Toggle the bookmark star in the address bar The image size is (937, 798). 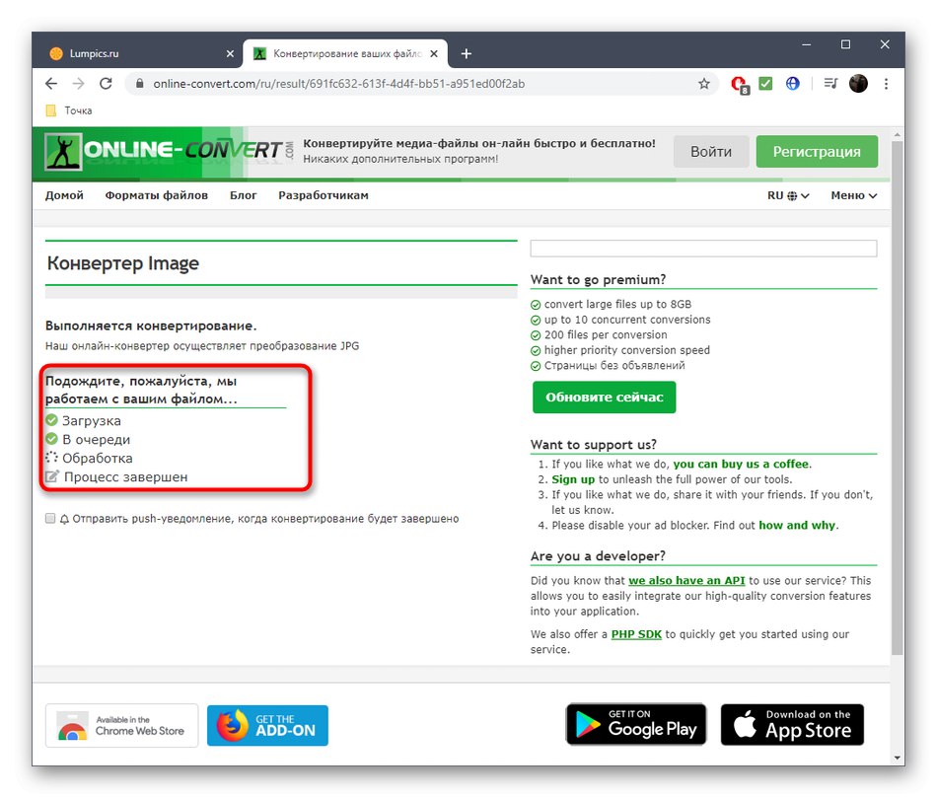click(705, 84)
